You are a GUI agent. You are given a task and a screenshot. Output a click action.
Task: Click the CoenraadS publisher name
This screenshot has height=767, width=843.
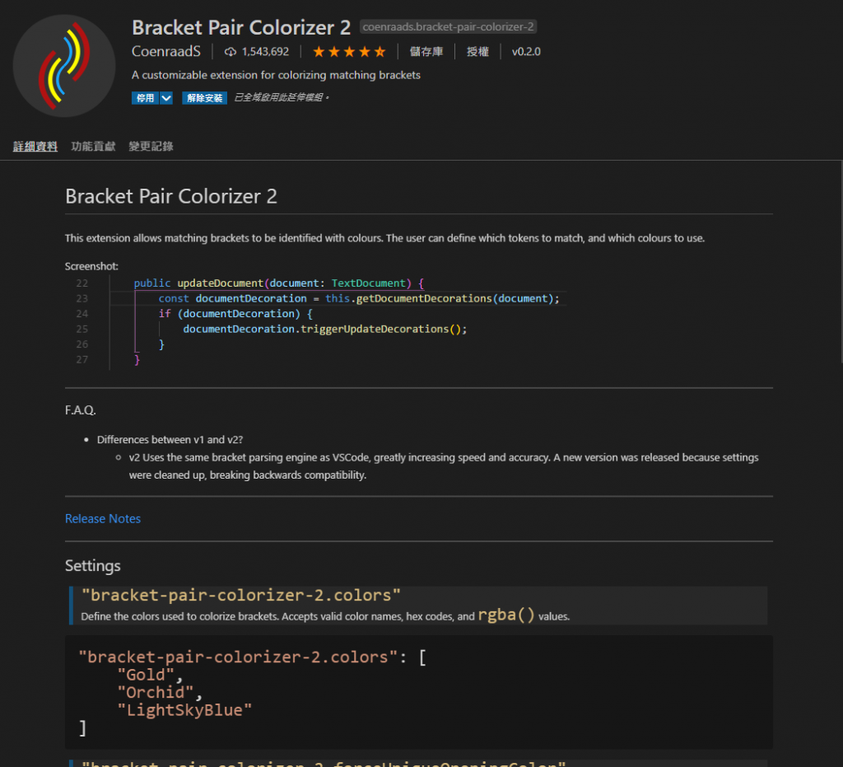tap(165, 51)
